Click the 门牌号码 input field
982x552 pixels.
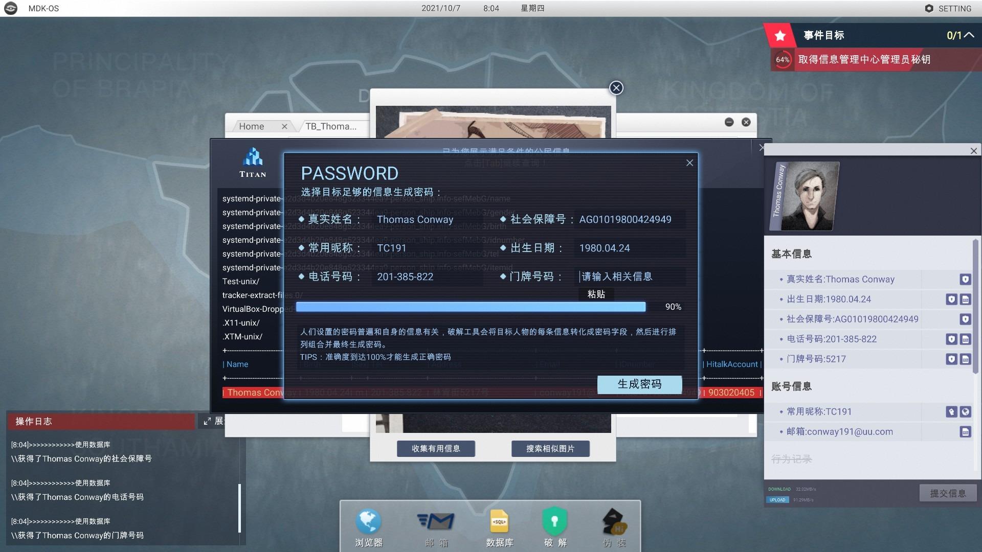point(629,277)
